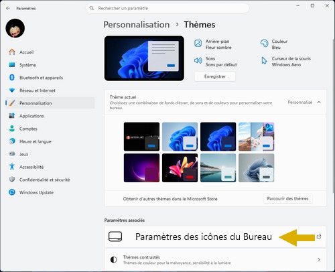Click the external link icon for Bureau icons
Image resolution: width=335 pixels, height=272 pixels.
tap(319, 236)
